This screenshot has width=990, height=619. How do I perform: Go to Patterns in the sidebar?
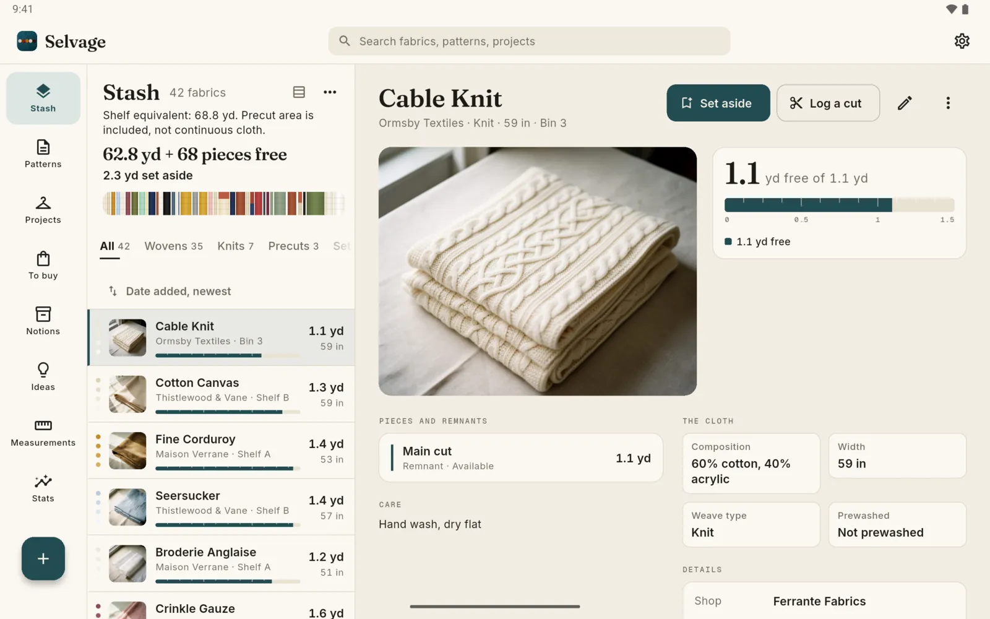[x=43, y=154]
